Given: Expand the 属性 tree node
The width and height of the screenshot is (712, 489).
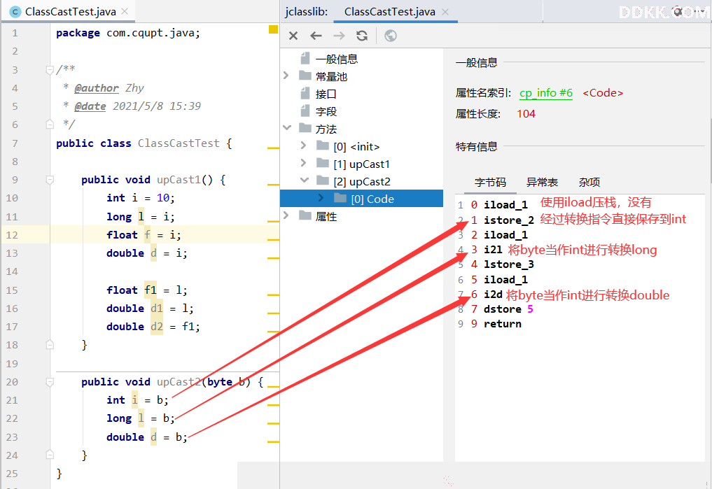Looking at the screenshot, I should [x=286, y=215].
